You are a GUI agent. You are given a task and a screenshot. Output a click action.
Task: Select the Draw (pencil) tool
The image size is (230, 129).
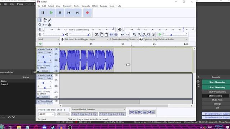pyautogui.click(x=50, y=20)
